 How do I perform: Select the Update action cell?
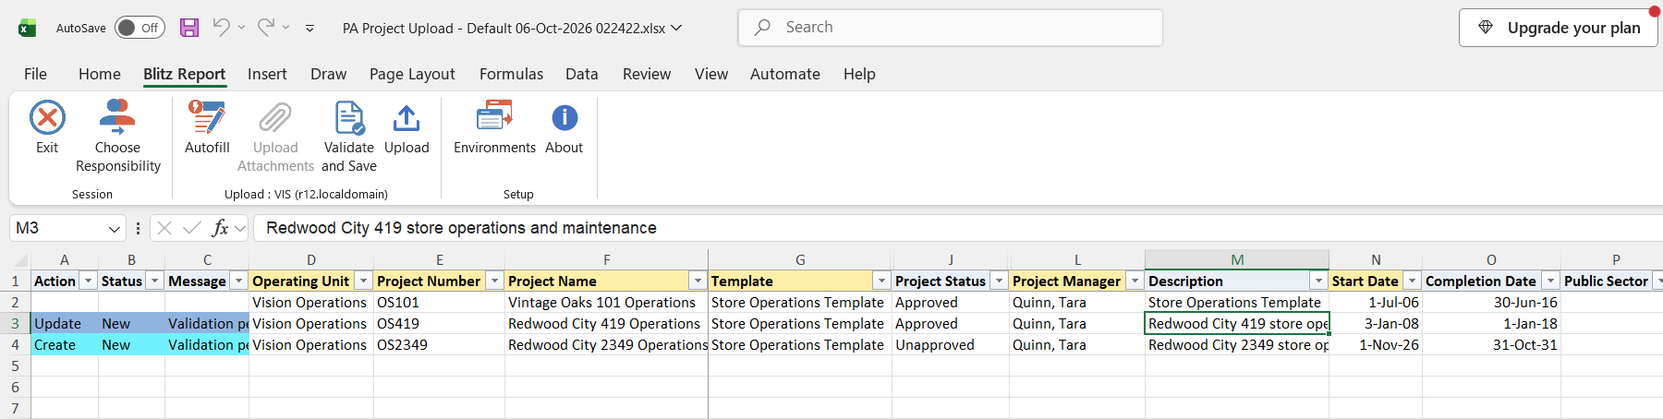(65, 324)
